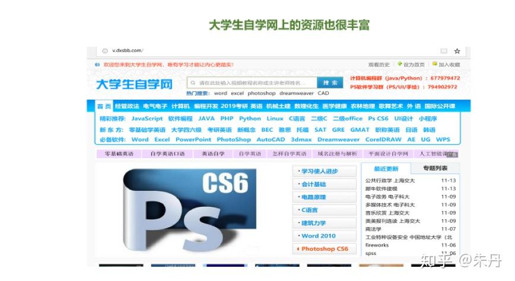
Task: Click the WPS software link
Action: click(443, 139)
